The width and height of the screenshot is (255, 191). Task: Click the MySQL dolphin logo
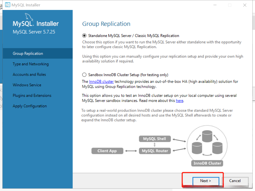[x=29, y=17]
